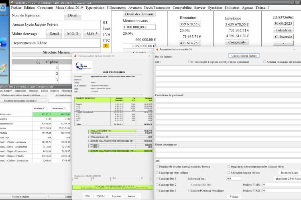Check the Centrage Bas 2 option
The image size is (301, 200).
tap(157, 185)
